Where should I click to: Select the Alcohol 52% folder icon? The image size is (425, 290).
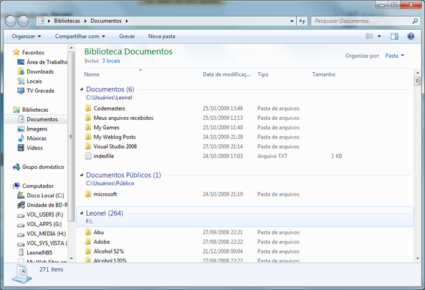tap(88, 252)
